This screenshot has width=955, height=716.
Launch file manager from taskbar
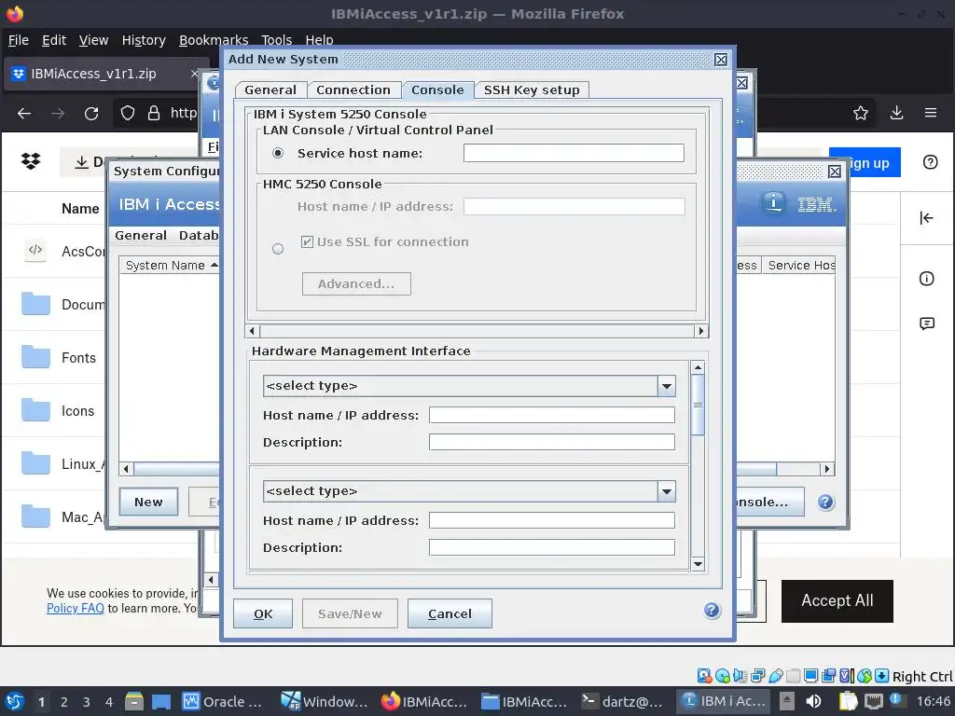134,701
